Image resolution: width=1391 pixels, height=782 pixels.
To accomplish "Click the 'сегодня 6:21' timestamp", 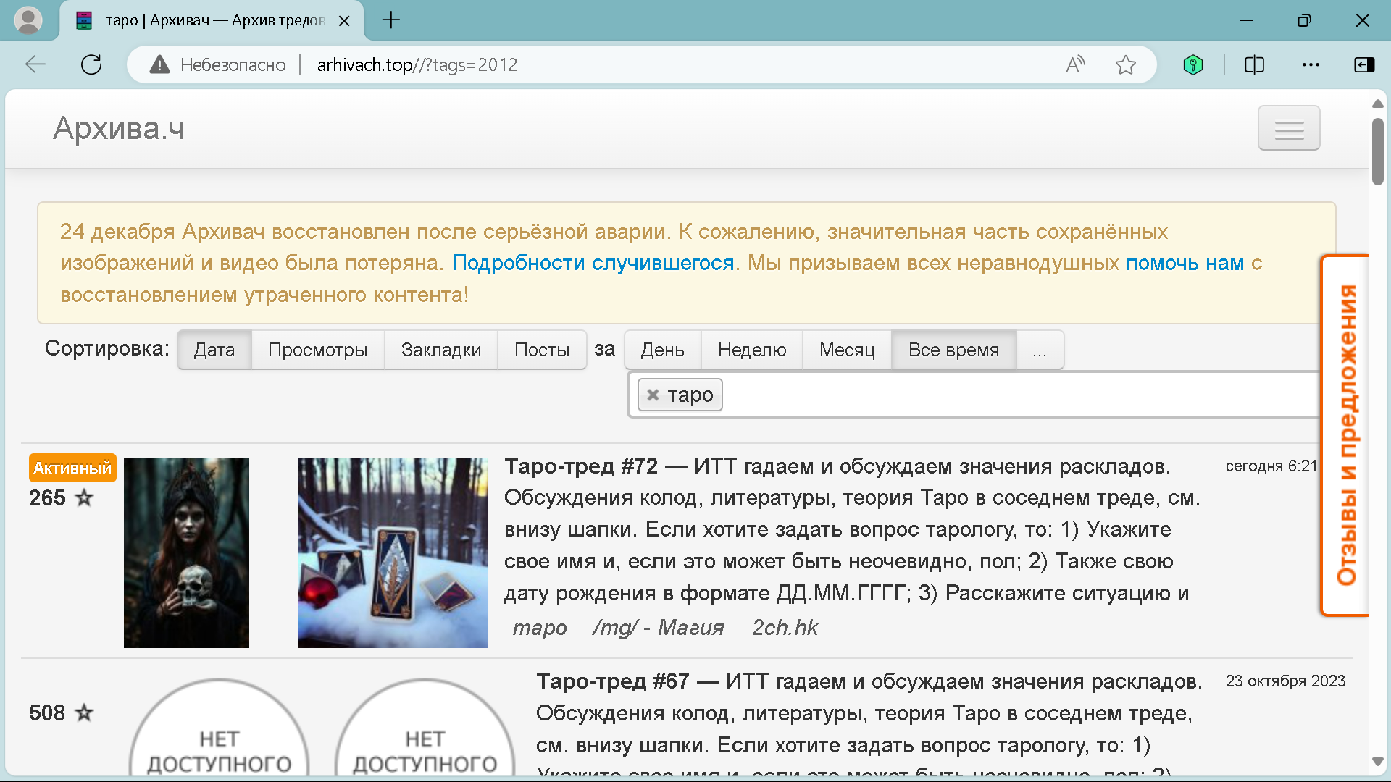I will 1271,466.
